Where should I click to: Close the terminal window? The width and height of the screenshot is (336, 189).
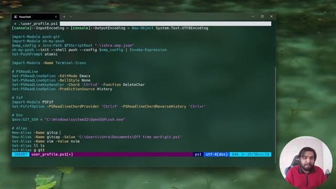(x=271, y=16)
